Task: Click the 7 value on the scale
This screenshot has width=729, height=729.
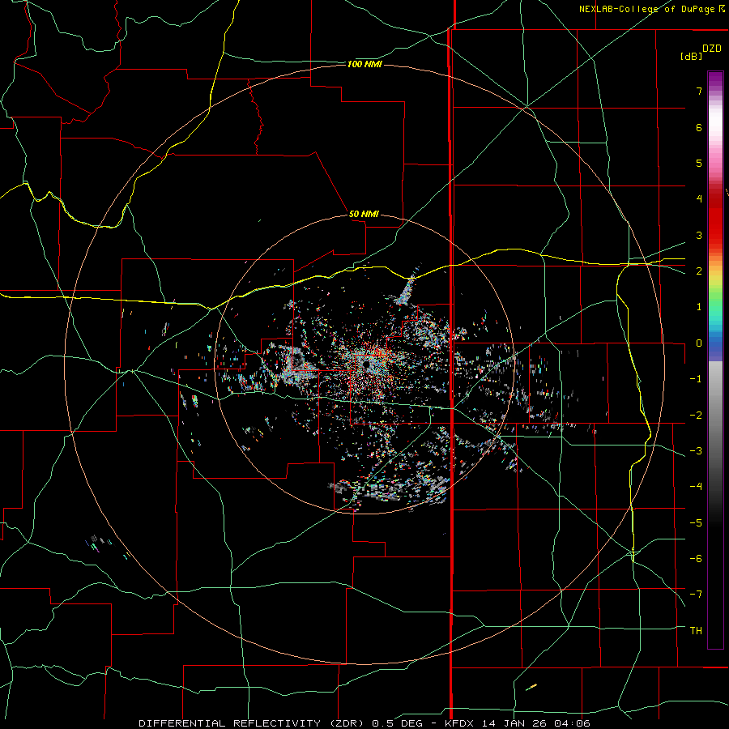Action: [699, 91]
